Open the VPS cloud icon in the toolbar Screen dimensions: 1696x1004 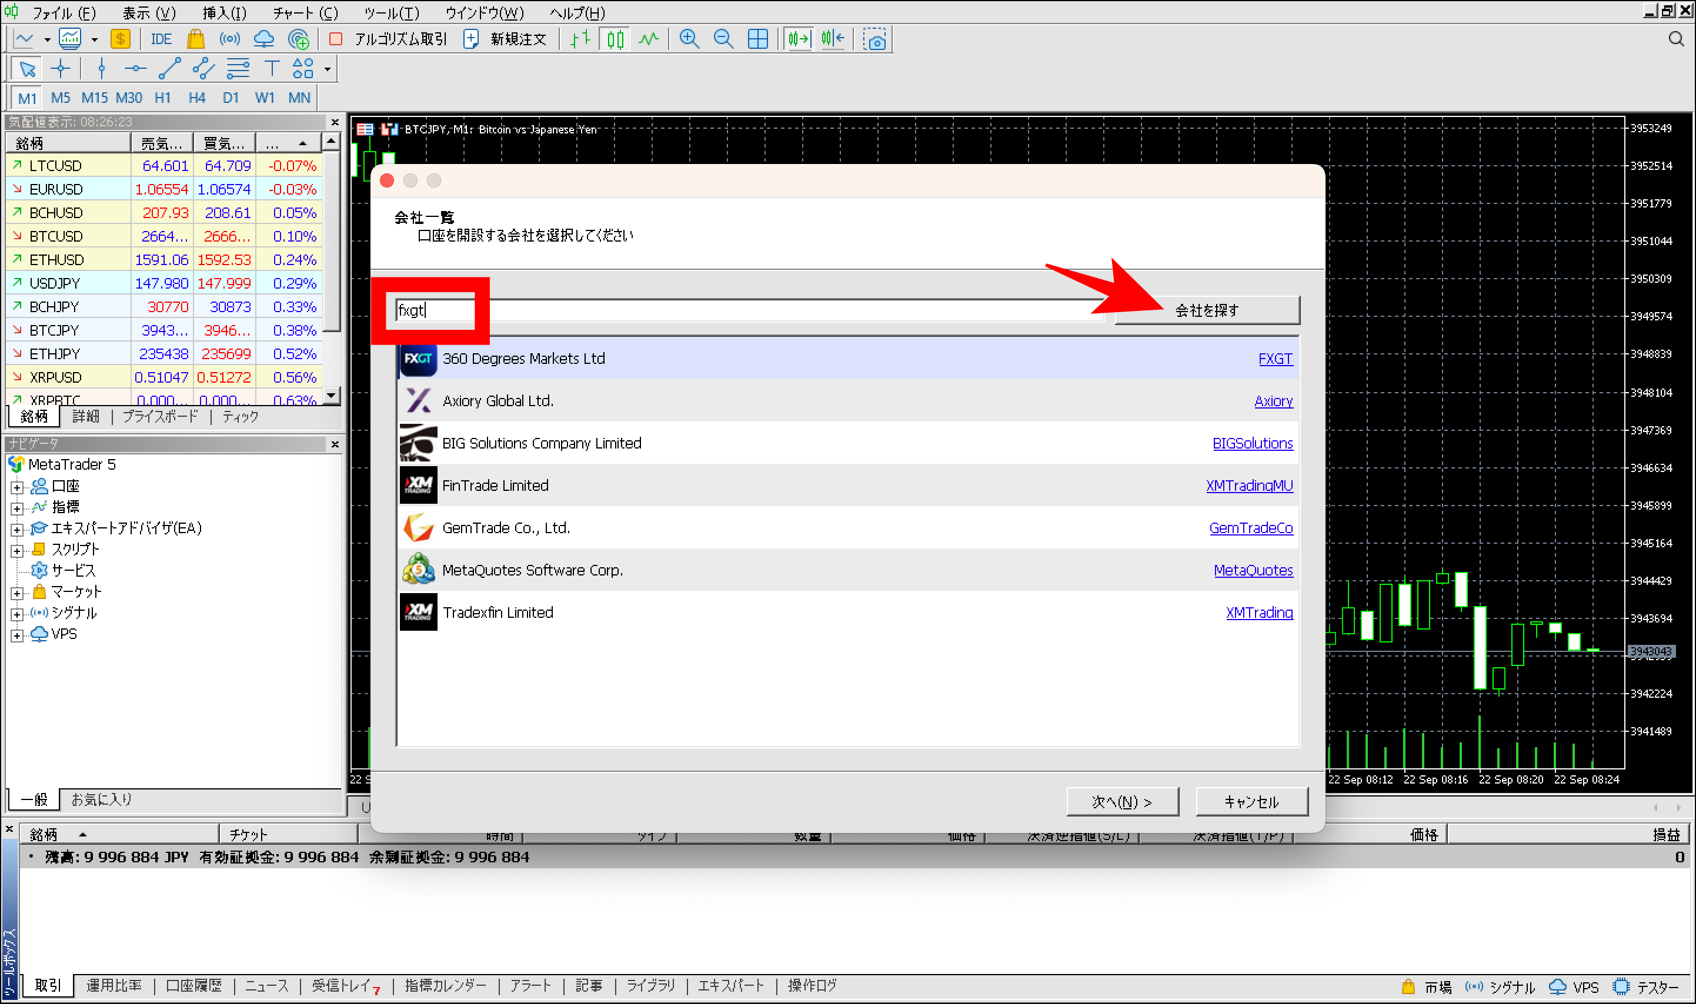click(x=264, y=39)
